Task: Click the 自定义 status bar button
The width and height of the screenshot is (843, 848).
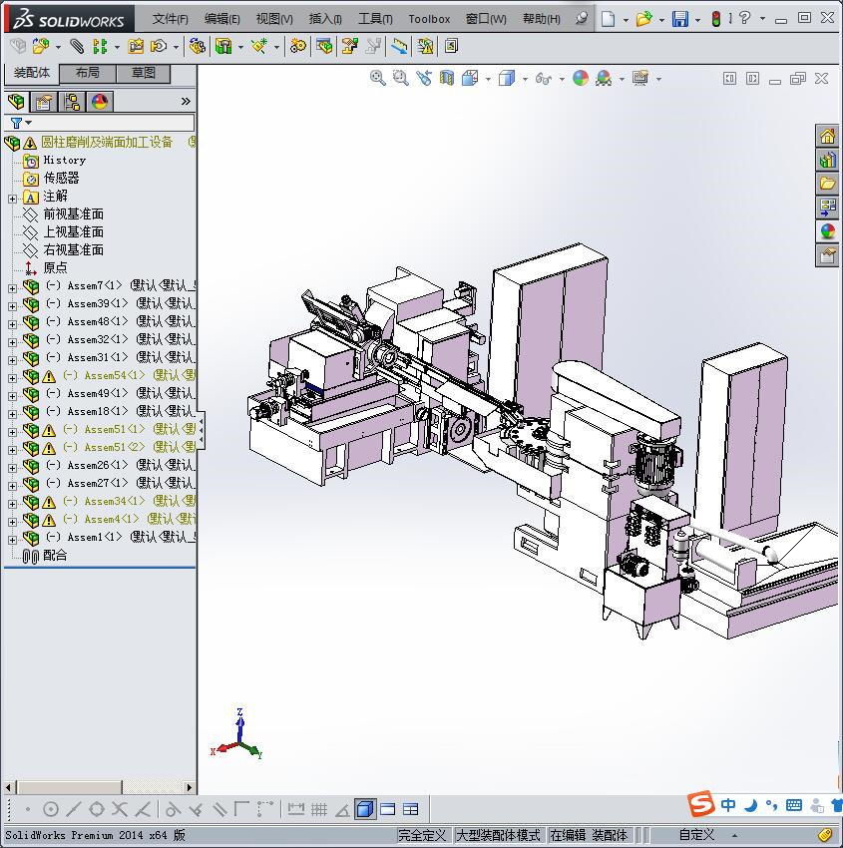Action: click(696, 835)
